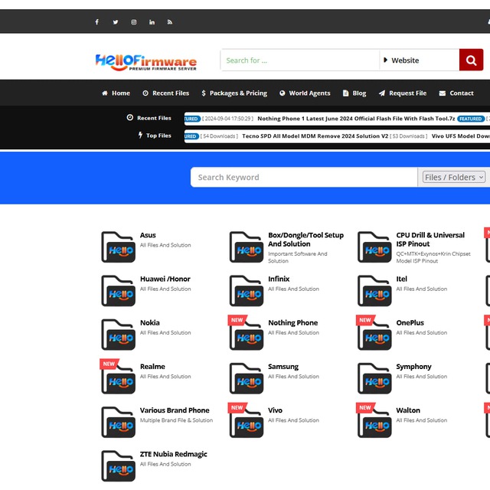Click the HelloFirmware logo
This screenshot has height=490, width=490.
coord(146,62)
